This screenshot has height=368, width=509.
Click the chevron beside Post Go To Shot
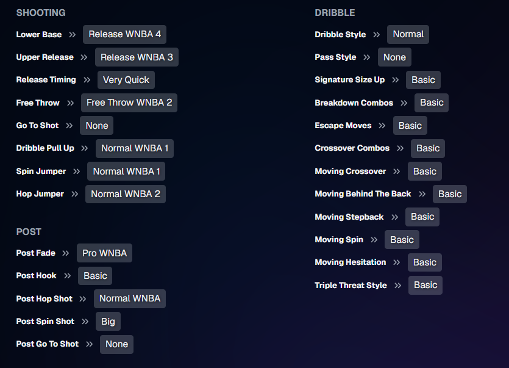click(x=89, y=344)
